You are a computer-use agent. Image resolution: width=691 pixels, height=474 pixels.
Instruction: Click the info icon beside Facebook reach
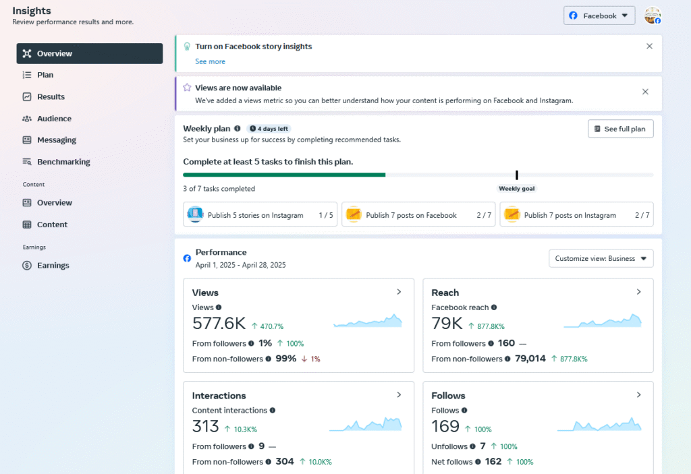coord(494,307)
